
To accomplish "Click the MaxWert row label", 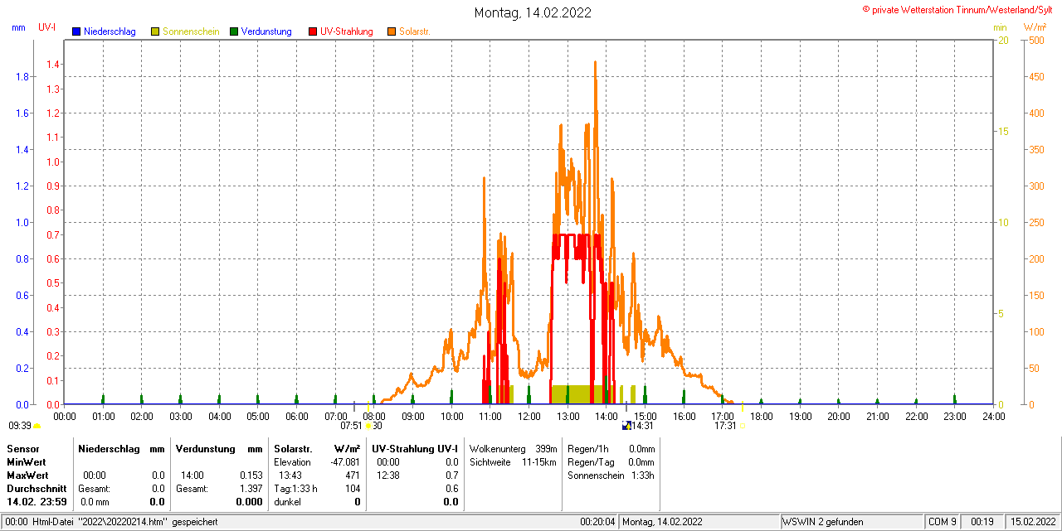I will pos(27,475).
